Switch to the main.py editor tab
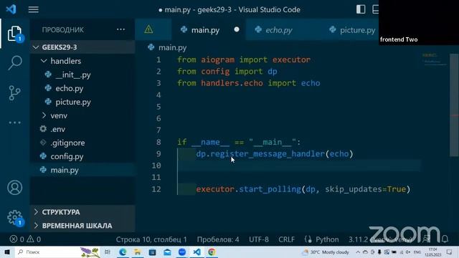The image size is (459, 258). 205,30
